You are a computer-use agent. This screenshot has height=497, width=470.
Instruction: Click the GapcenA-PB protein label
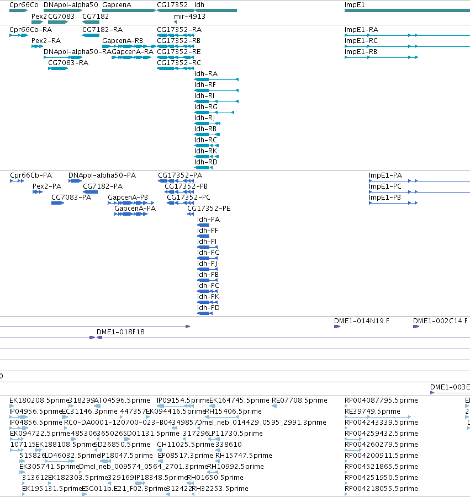[x=128, y=197]
